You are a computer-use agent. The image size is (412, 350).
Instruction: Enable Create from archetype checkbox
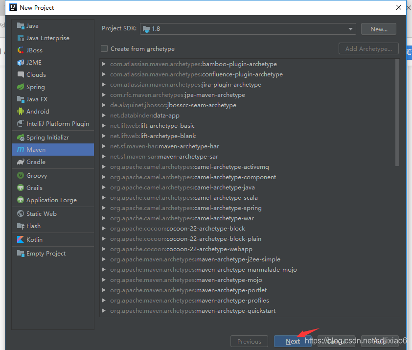(x=104, y=48)
